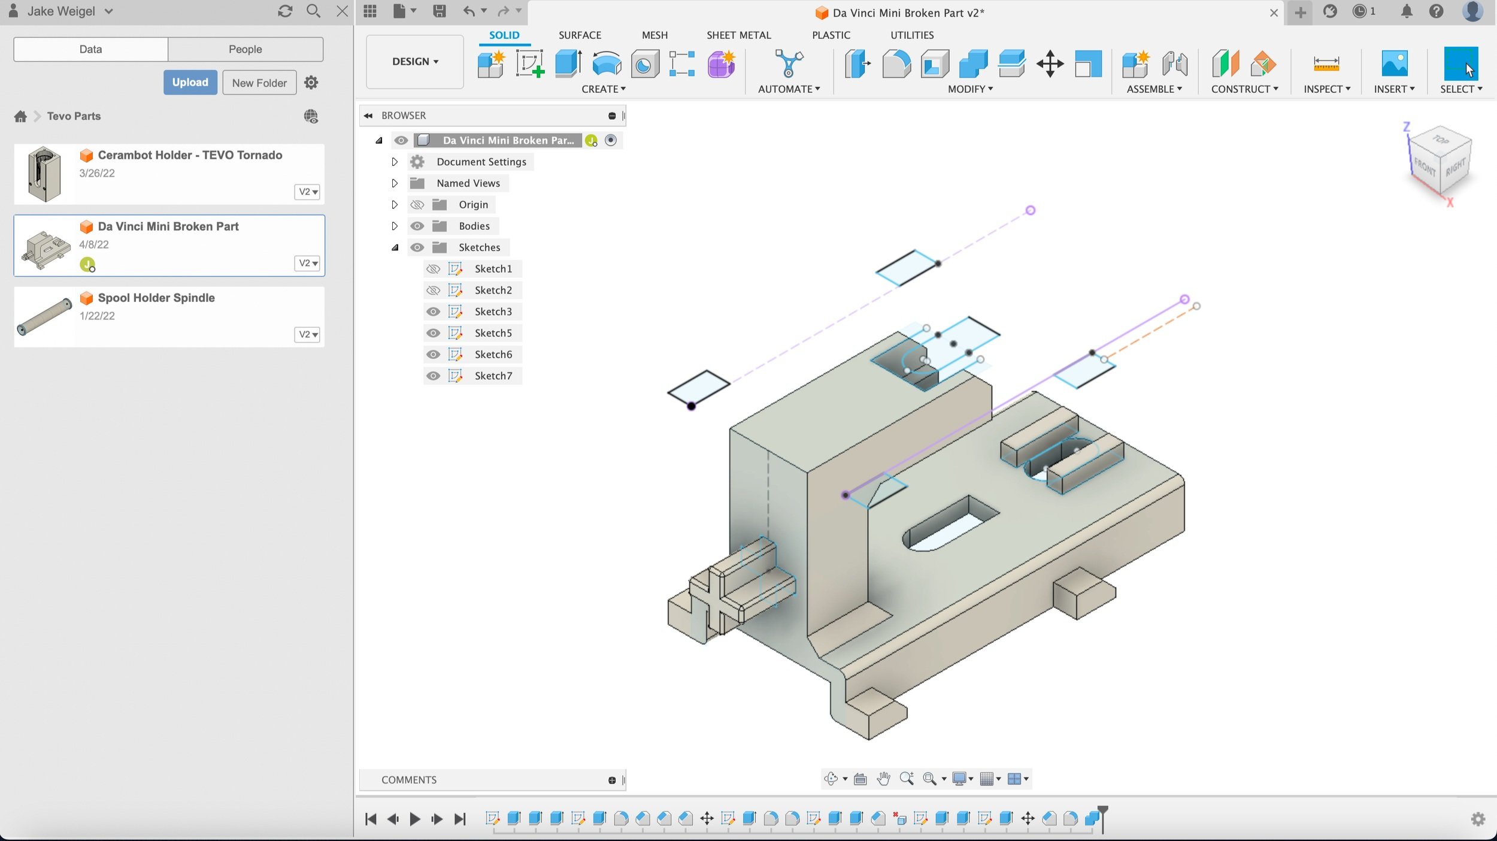
Task: Switch to the SHEET METAL tab
Action: (738, 35)
